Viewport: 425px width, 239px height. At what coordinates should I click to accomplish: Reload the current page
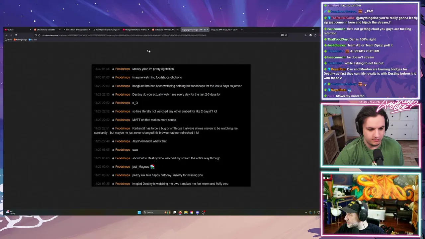pos(16,35)
